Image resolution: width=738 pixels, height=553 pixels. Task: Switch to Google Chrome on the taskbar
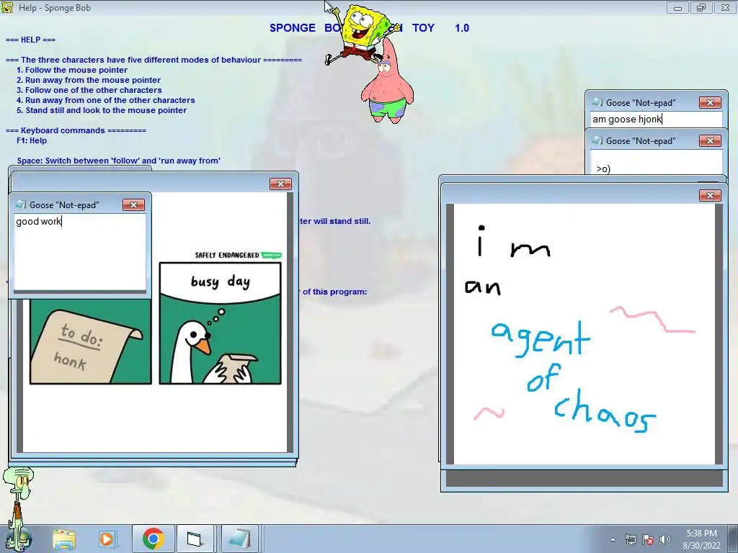pyautogui.click(x=153, y=539)
